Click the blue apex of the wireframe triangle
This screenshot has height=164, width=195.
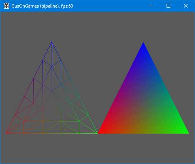[x=52, y=42]
